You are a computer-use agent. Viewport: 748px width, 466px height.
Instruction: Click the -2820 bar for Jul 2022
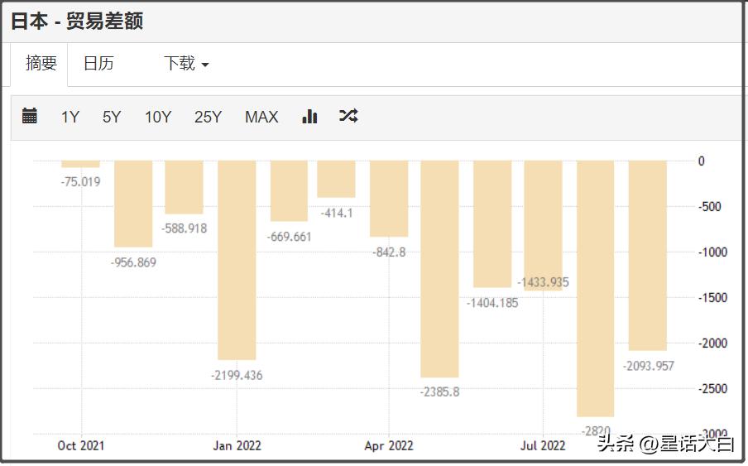pyautogui.click(x=595, y=288)
